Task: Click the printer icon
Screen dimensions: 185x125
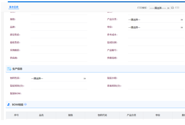Action: tap(172, 8)
